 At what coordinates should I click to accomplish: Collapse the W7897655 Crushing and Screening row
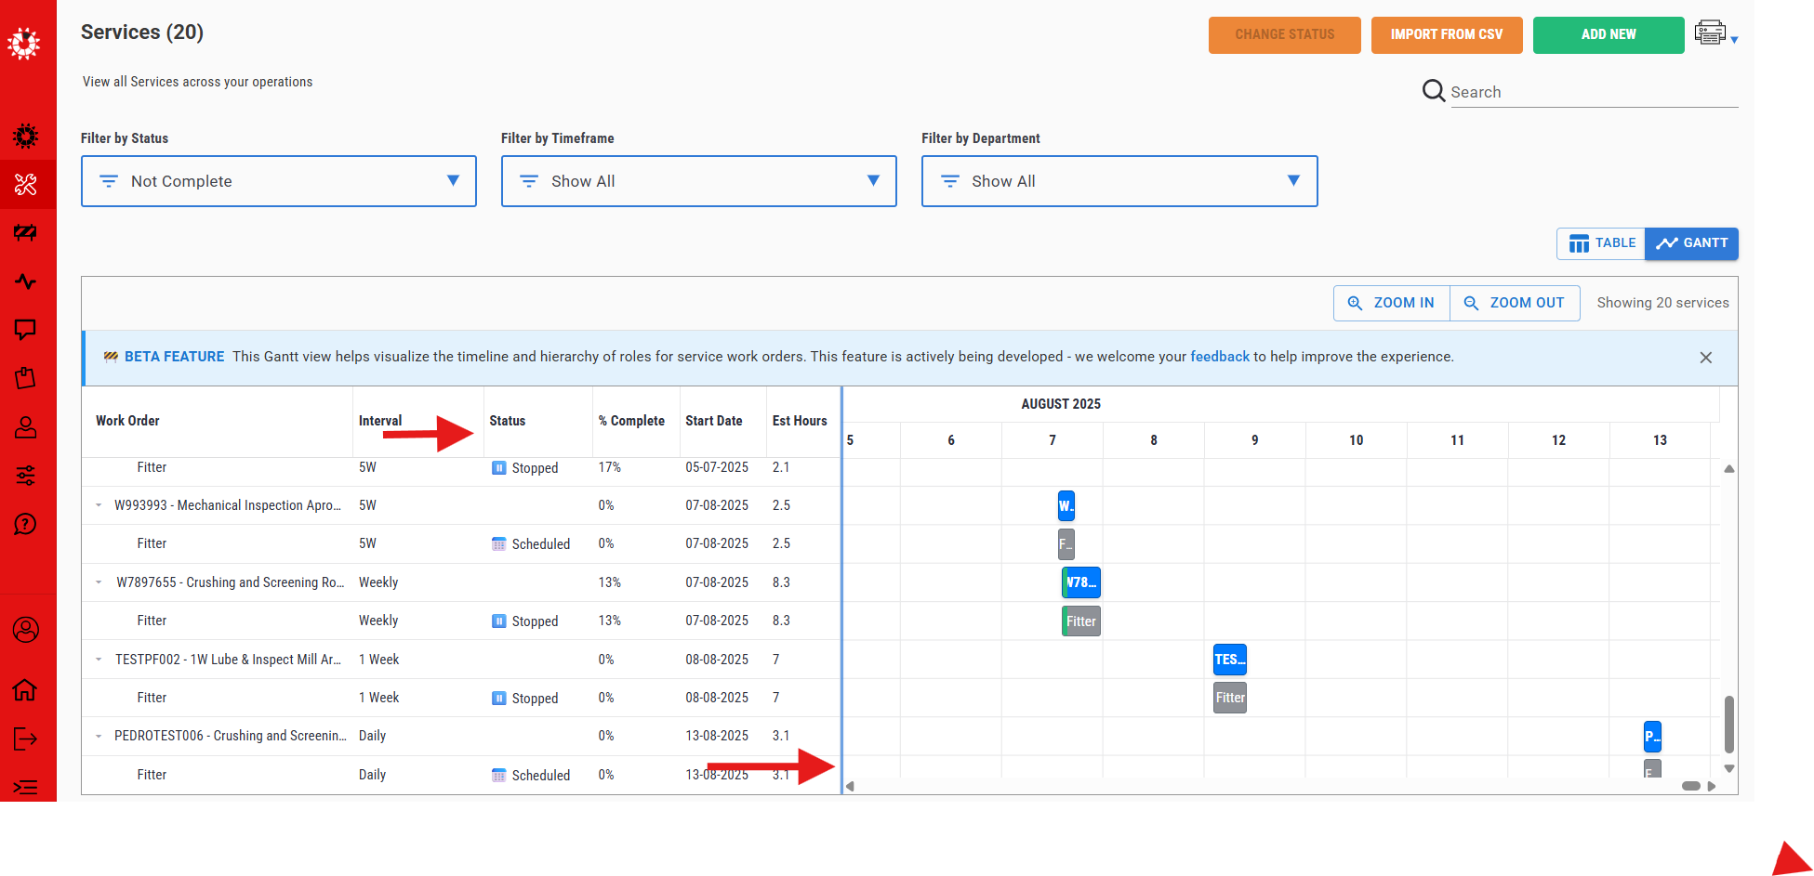point(99,582)
